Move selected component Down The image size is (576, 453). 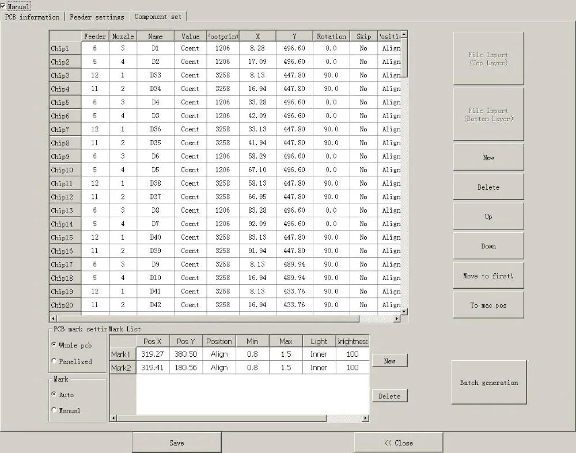click(488, 246)
